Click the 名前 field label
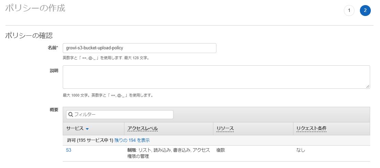 pos(53,48)
